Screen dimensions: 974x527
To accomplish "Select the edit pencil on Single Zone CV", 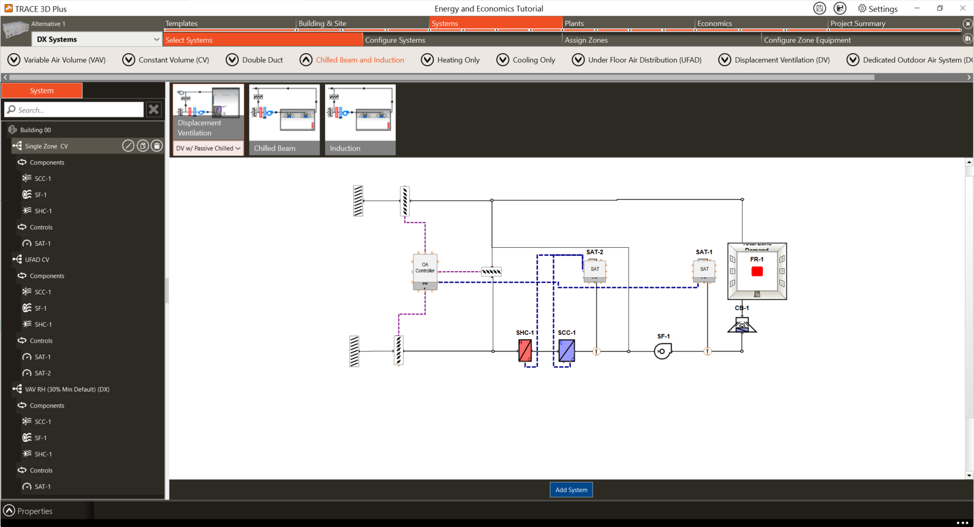I will (x=128, y=146).
